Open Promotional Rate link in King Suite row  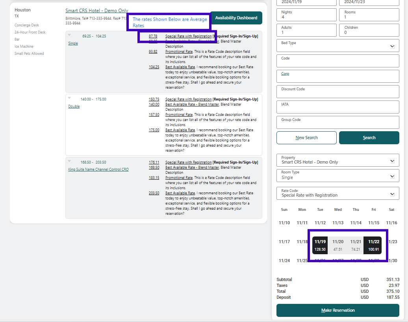pos(179,177)
